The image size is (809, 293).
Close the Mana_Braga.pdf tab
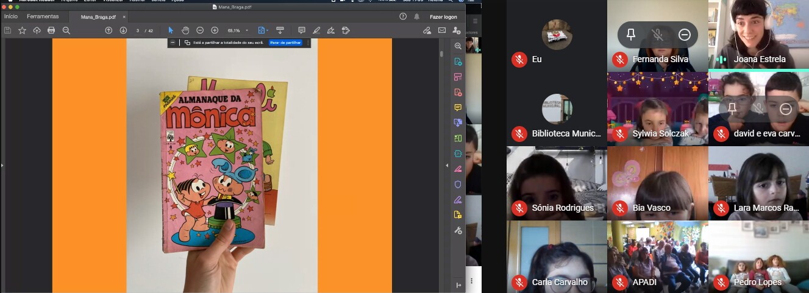pyautogui.click(x=124, y=17)
